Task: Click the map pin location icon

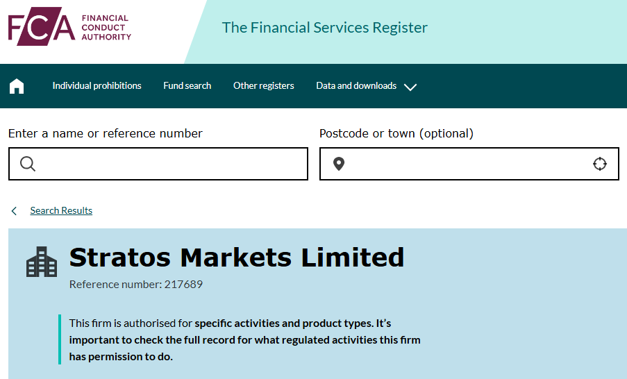Action: tap(339, 164)
